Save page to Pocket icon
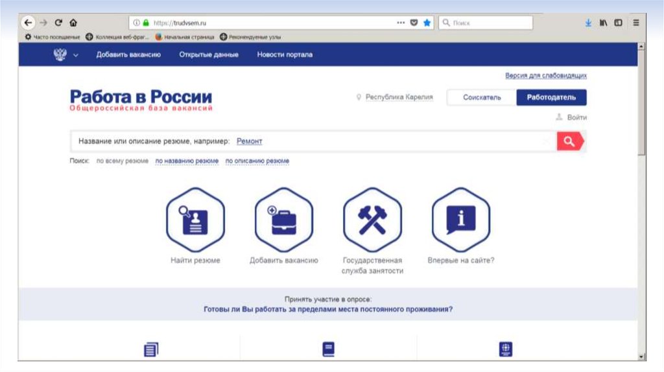664x372 pixels. 414,23
